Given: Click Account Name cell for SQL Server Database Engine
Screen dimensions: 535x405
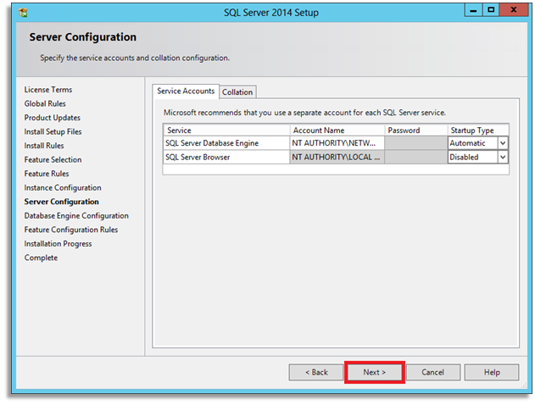Looking at the screenshot, I should (337, 143).
